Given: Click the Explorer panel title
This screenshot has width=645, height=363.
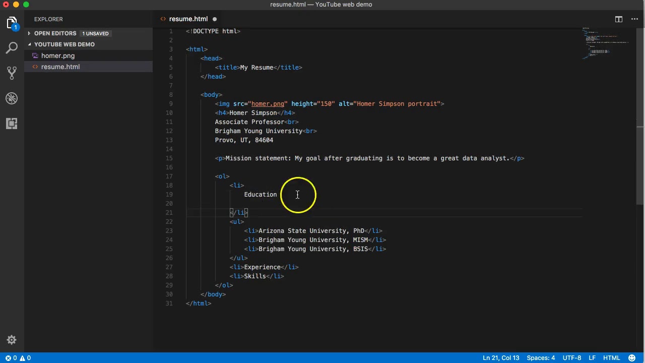Looking at the screenshot, I should (x=48, y=19).
